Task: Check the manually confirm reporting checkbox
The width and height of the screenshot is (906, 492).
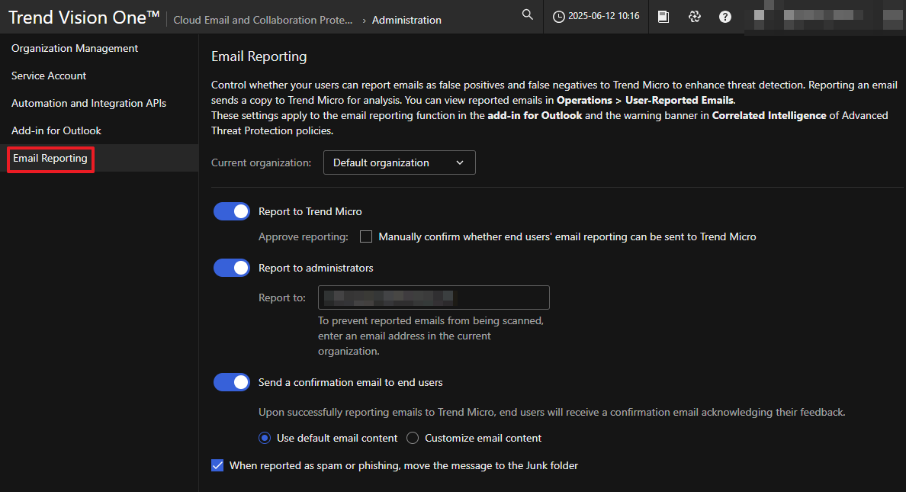Action: click(366, 236)
